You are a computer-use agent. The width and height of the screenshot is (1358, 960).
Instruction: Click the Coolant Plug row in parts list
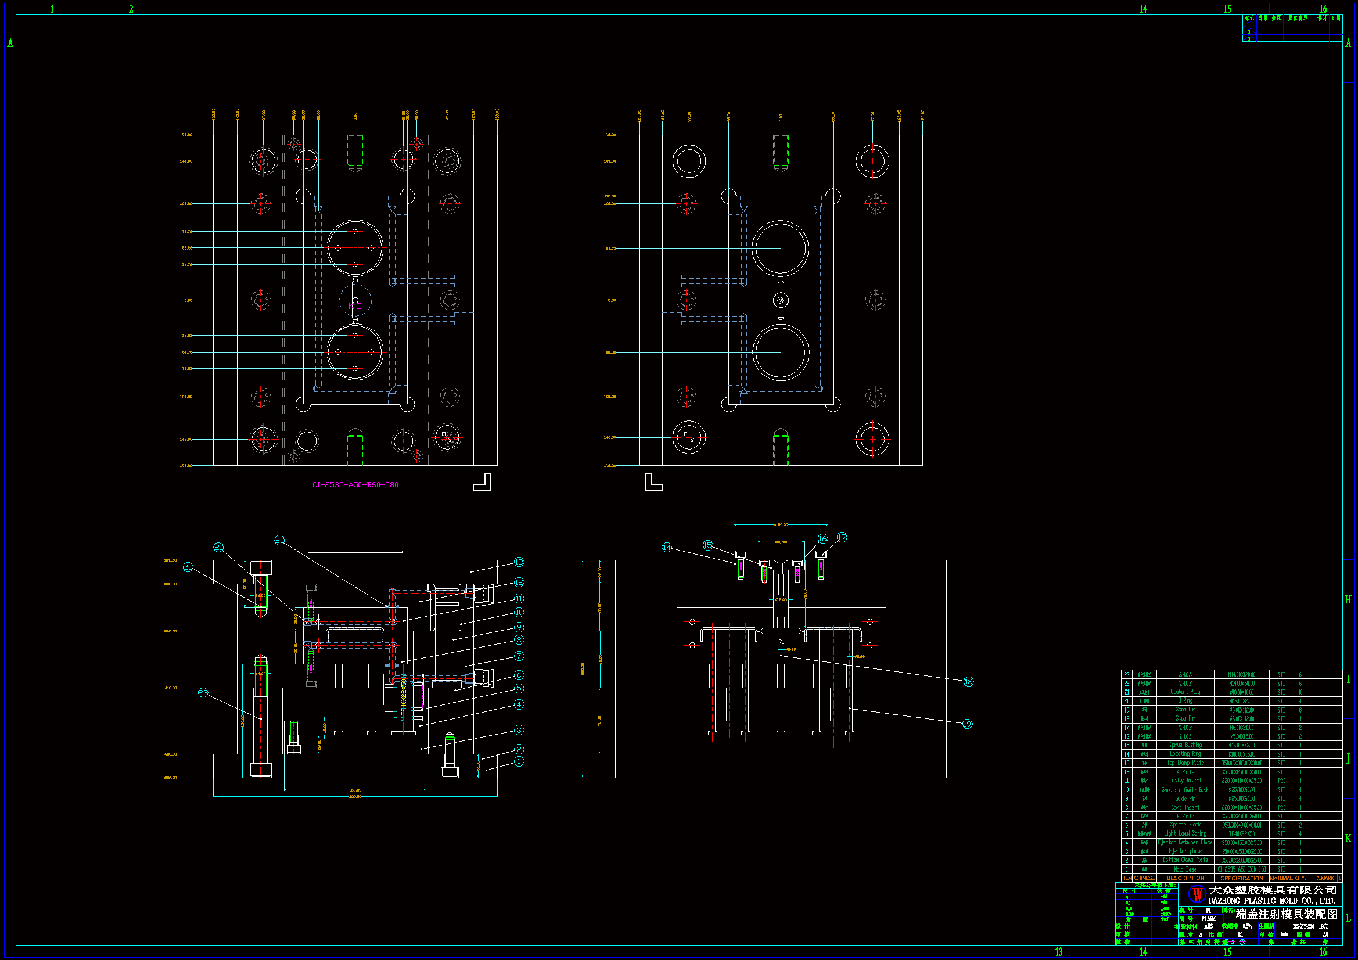pyautogui.click(x=1185, y=692)
